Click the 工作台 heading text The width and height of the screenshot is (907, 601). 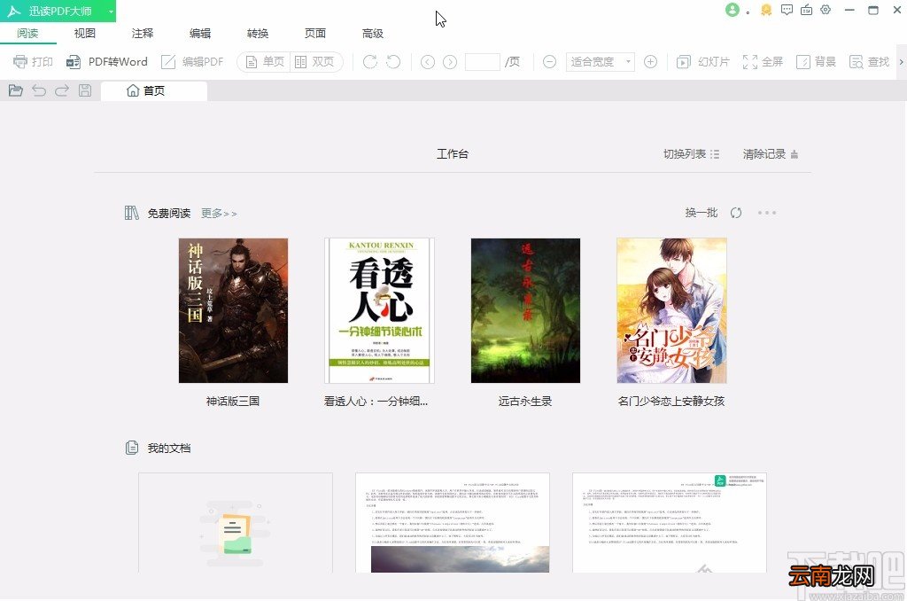[453, 154]
